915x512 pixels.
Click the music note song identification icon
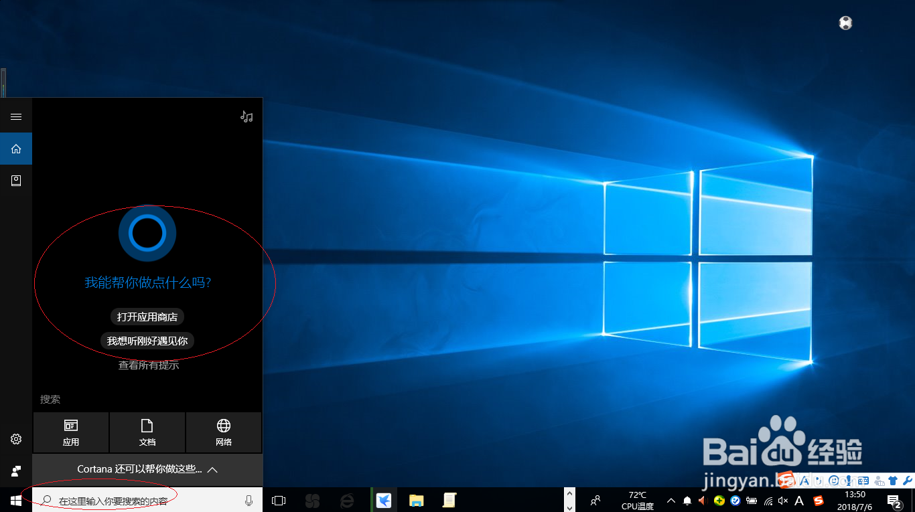click(x=246, y=116)
